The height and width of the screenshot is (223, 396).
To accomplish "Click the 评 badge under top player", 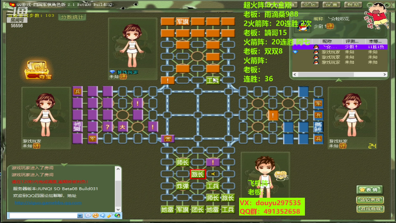I will point(123,77).
